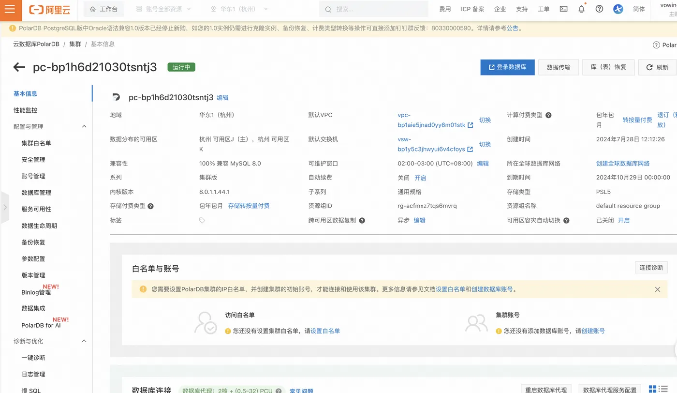Switch language via 简体

(639, 9)
